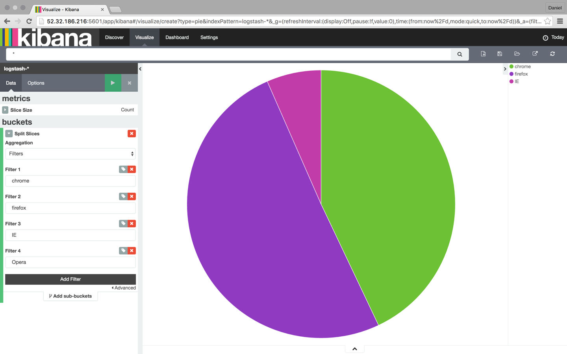Delete Filter 4 Opera
Viewport: 567px width, 354px height.
tap(132, 251)
